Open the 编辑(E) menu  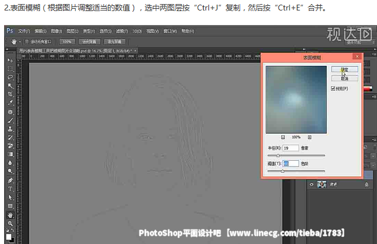[x=40, y=31]
